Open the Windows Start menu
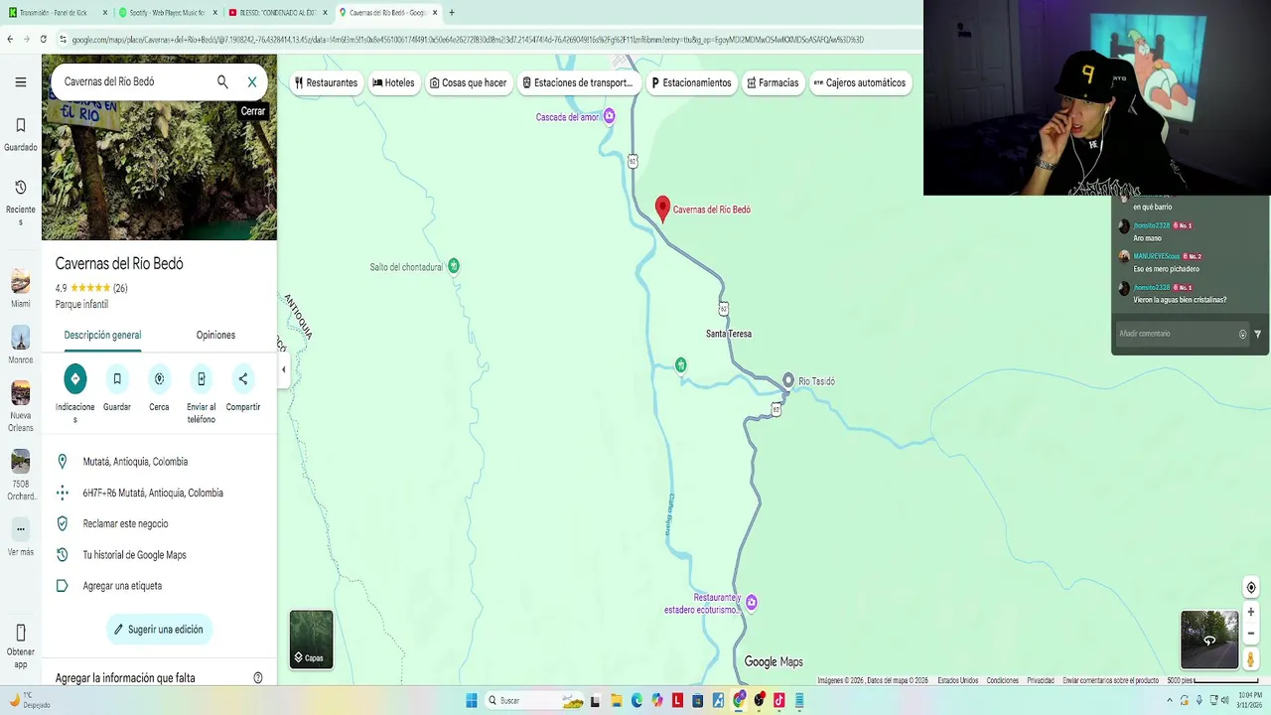Image resolution: width=1271 pixels, height=715 pixels. click(472, 700)
